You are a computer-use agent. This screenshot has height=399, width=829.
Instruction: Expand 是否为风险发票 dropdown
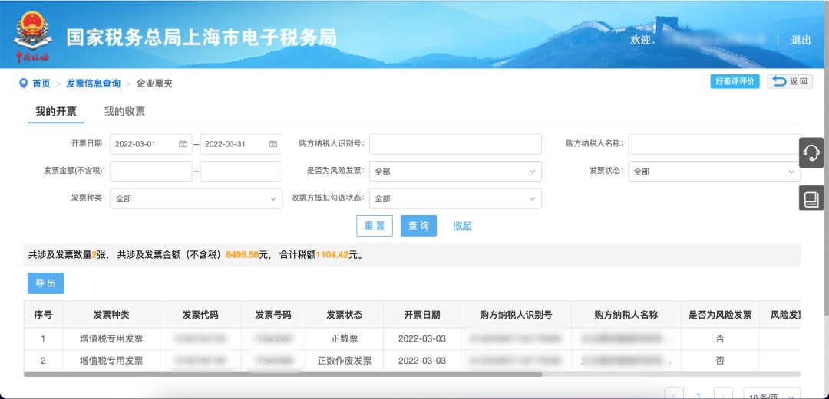tap(455, 172)
